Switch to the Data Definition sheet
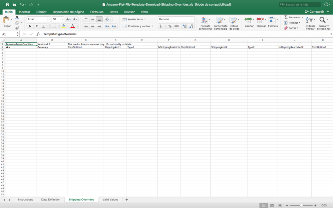 pyautogui.click(x=51, y=199)
